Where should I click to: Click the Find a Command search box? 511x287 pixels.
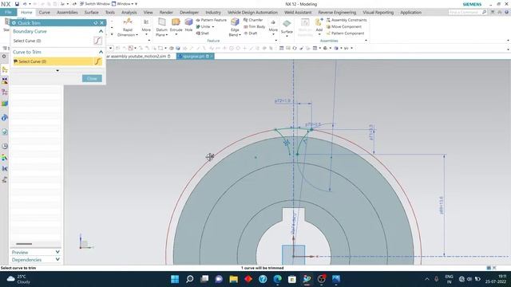tap(467, 12)
